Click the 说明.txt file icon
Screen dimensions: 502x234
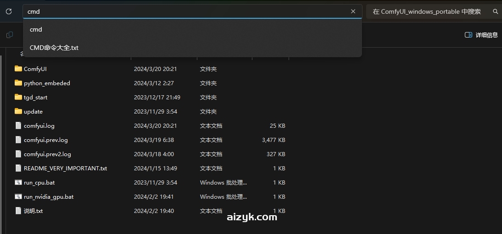(18, 211)
